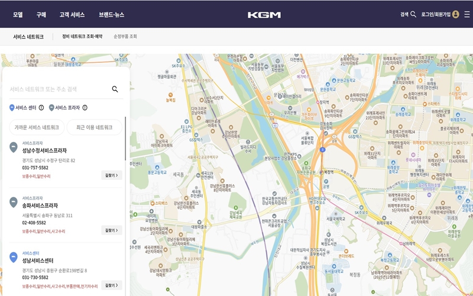Click pin icon for 성남수정서비스프라자
Image resolution: width=473 pixels, height=296 pixels.
[x=13, y=147]
